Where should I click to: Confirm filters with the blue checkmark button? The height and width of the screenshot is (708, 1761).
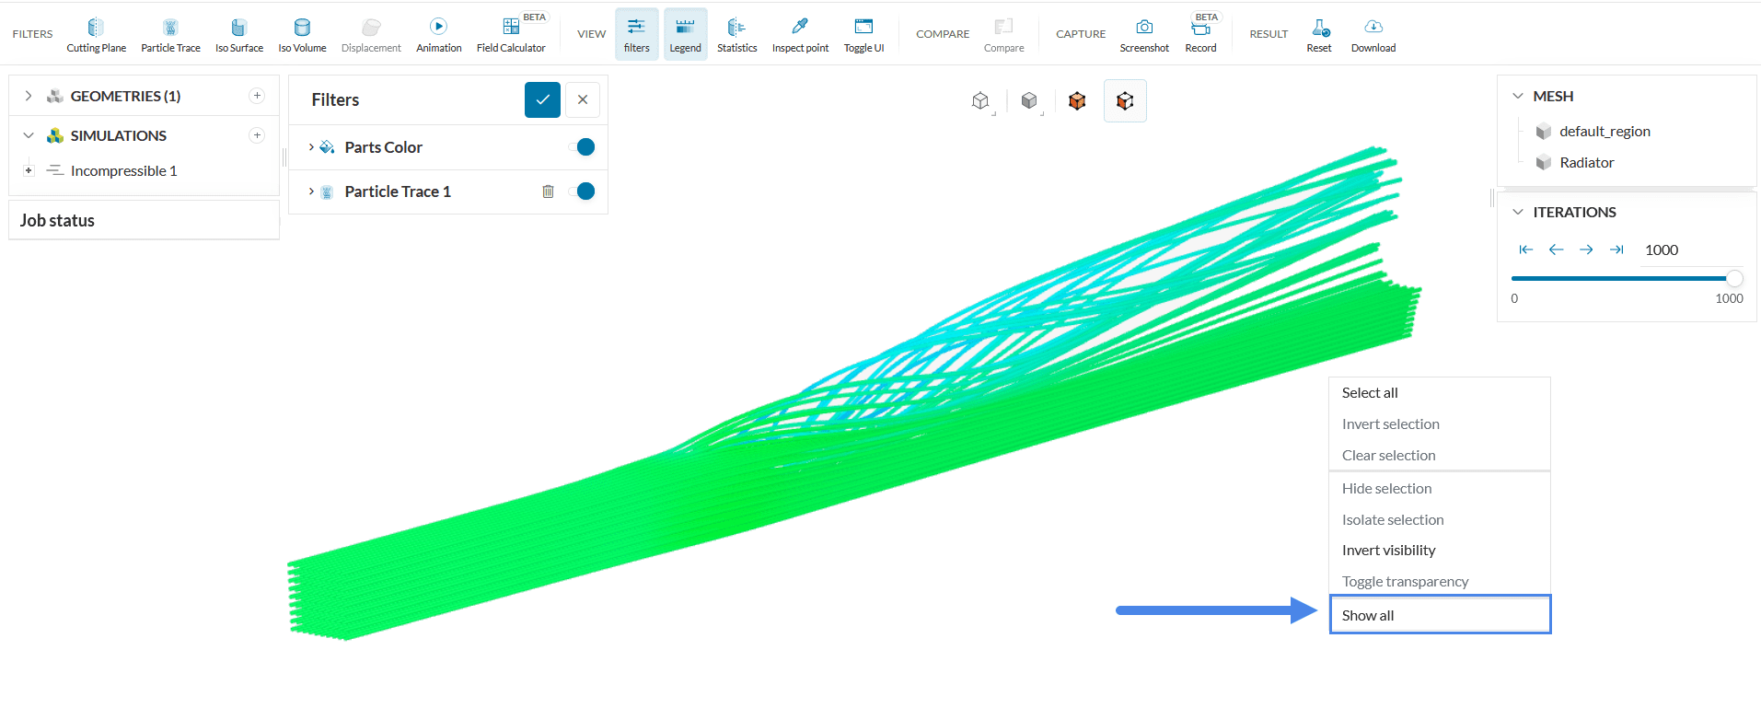pos(542,99)
